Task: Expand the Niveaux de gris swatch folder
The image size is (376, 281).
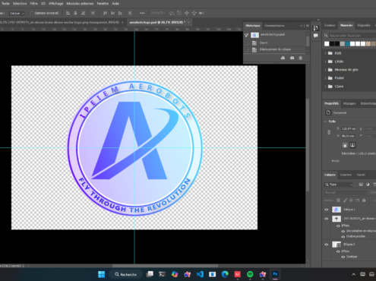Action: coord(326,70)
